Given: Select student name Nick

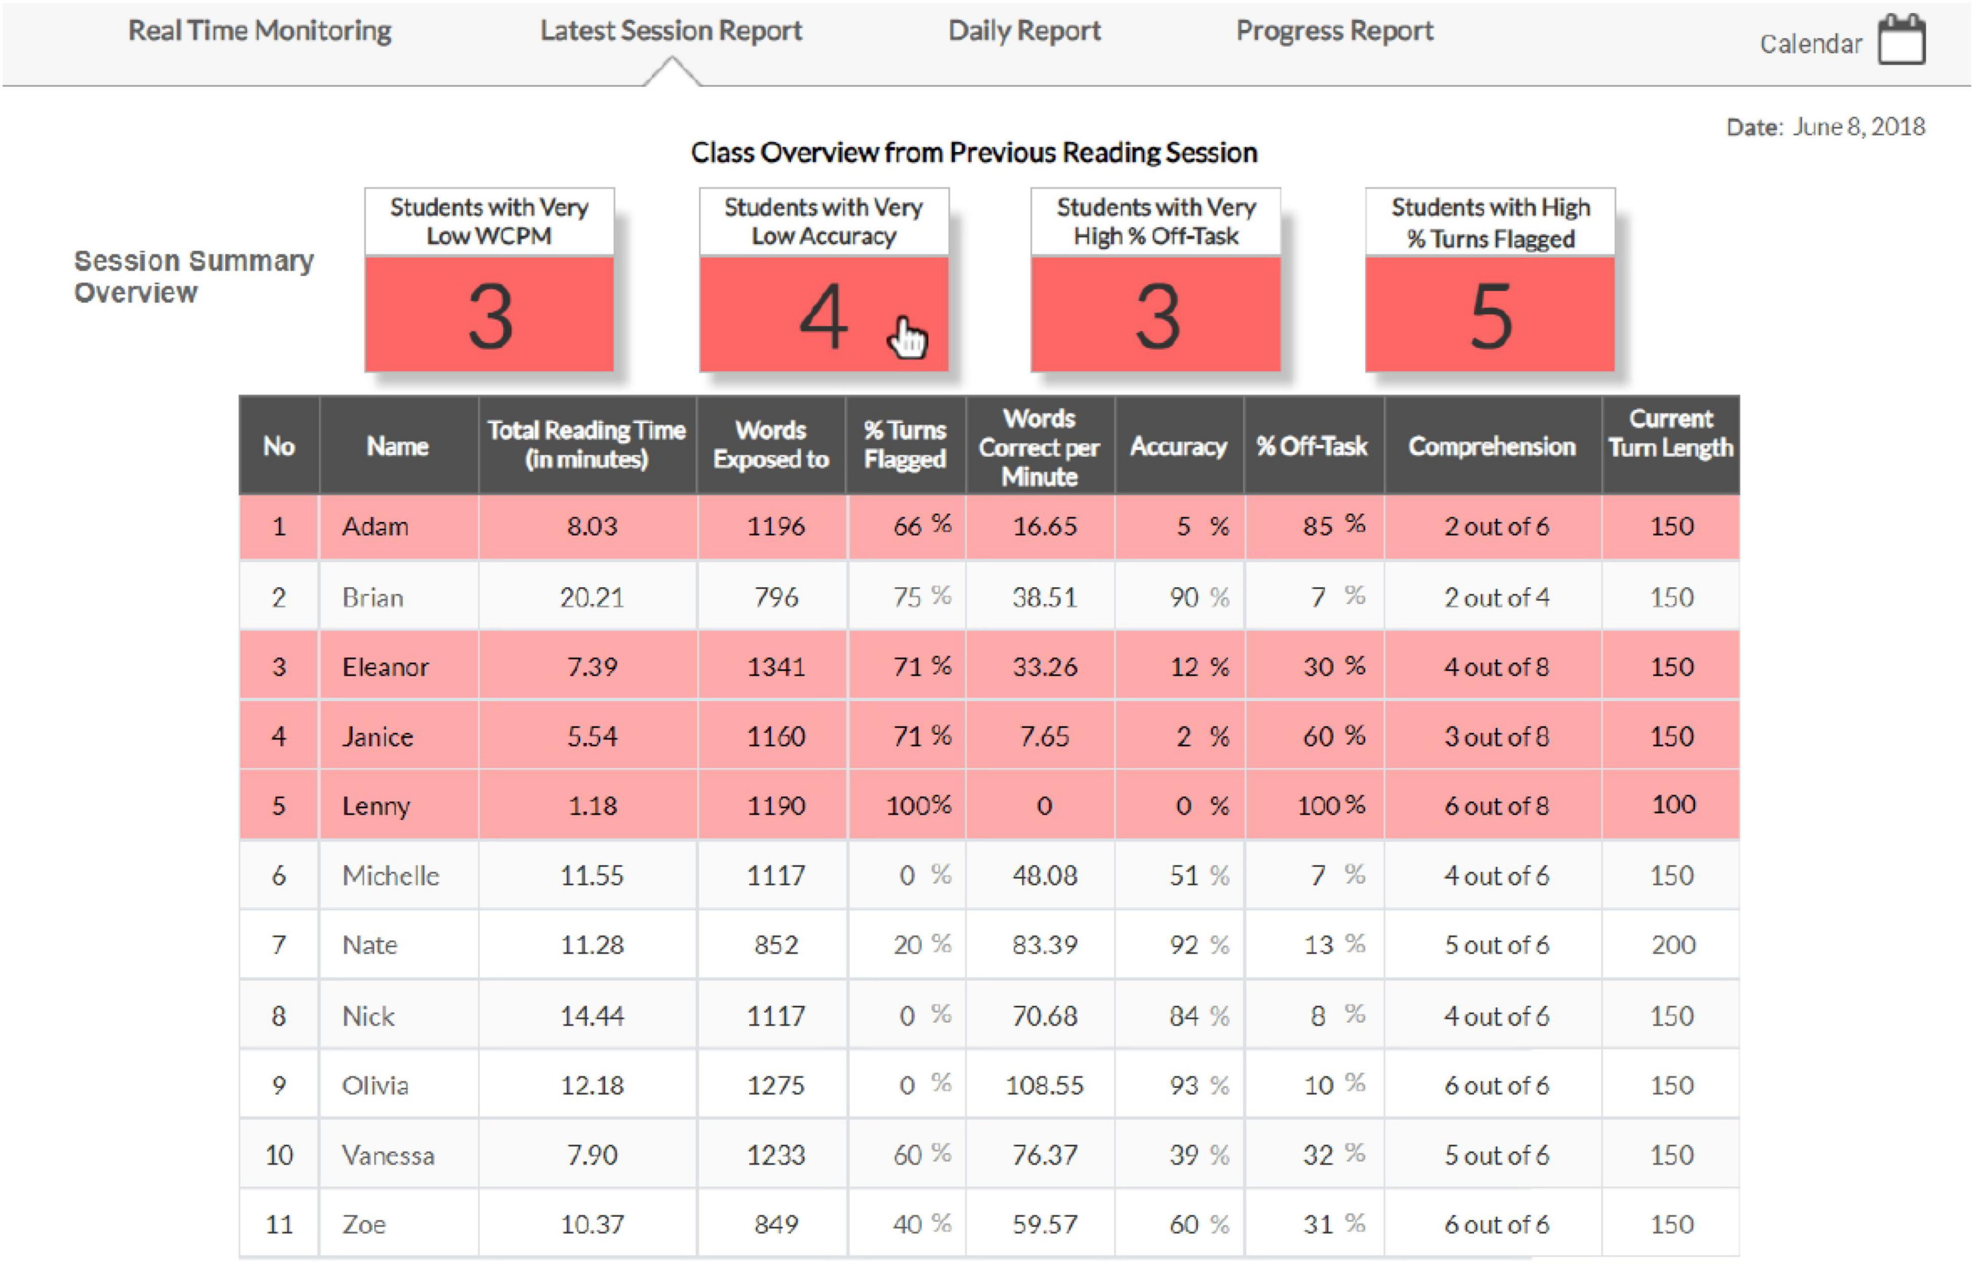Looking at the screenshot, I should (x=368, y=1016).
